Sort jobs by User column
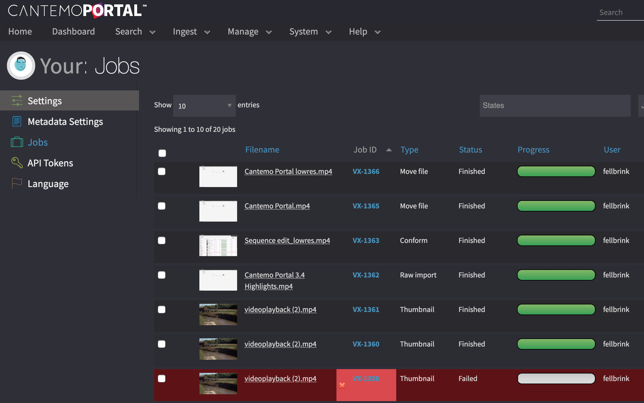 [612, 150]
